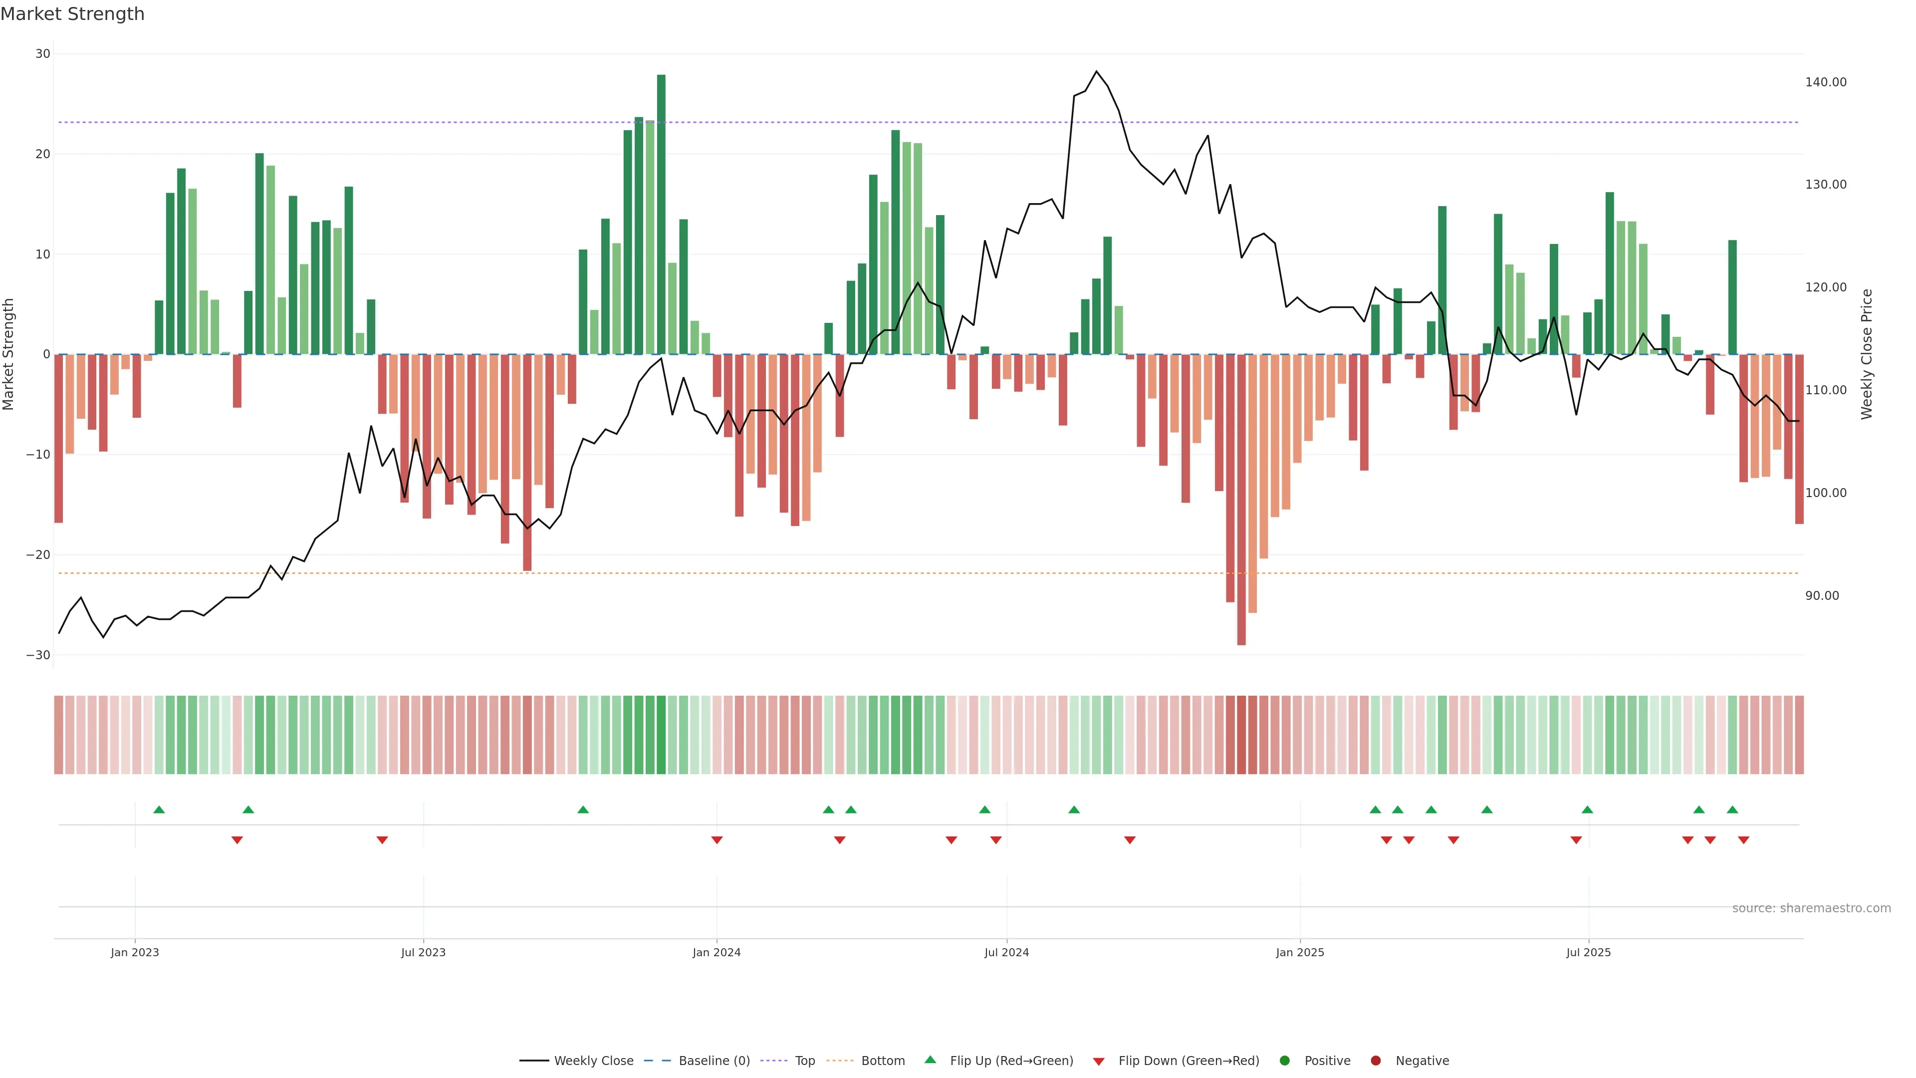Screen dimensions: 1916x1078
Task: Click Flip Up green triangle legend icon
Action: coord(930,1060)
